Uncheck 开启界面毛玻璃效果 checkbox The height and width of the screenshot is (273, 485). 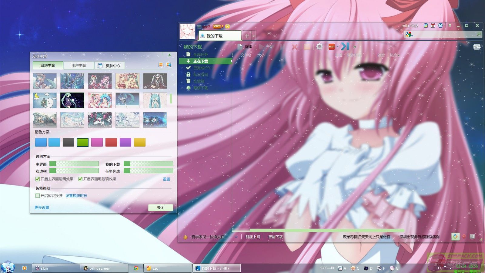[x=80, y=179]
